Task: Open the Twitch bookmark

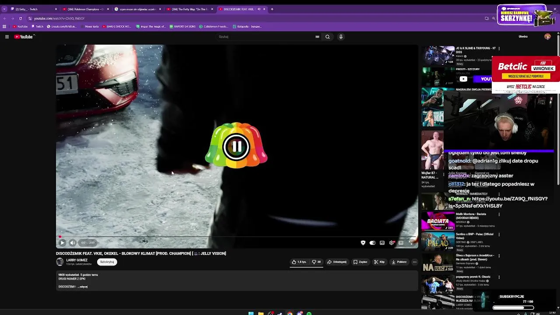Action: [37, 27]
